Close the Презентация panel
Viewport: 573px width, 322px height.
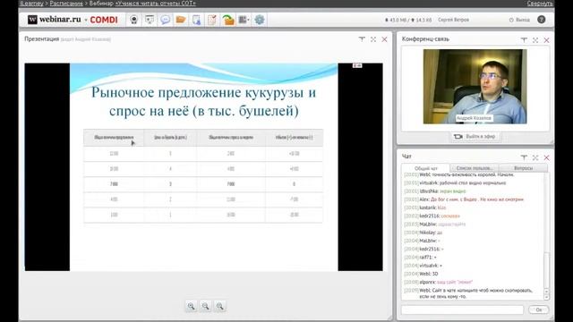pos(384,39)
